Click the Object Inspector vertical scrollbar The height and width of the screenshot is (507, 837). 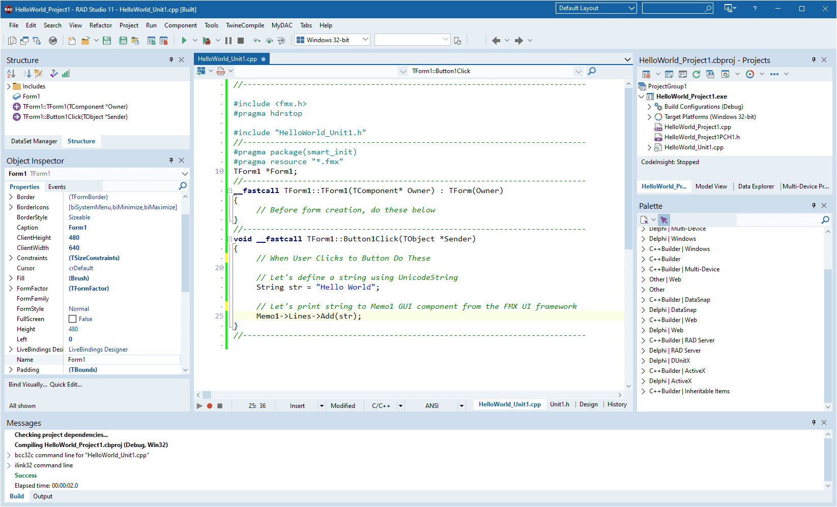[x=185, y=254]
